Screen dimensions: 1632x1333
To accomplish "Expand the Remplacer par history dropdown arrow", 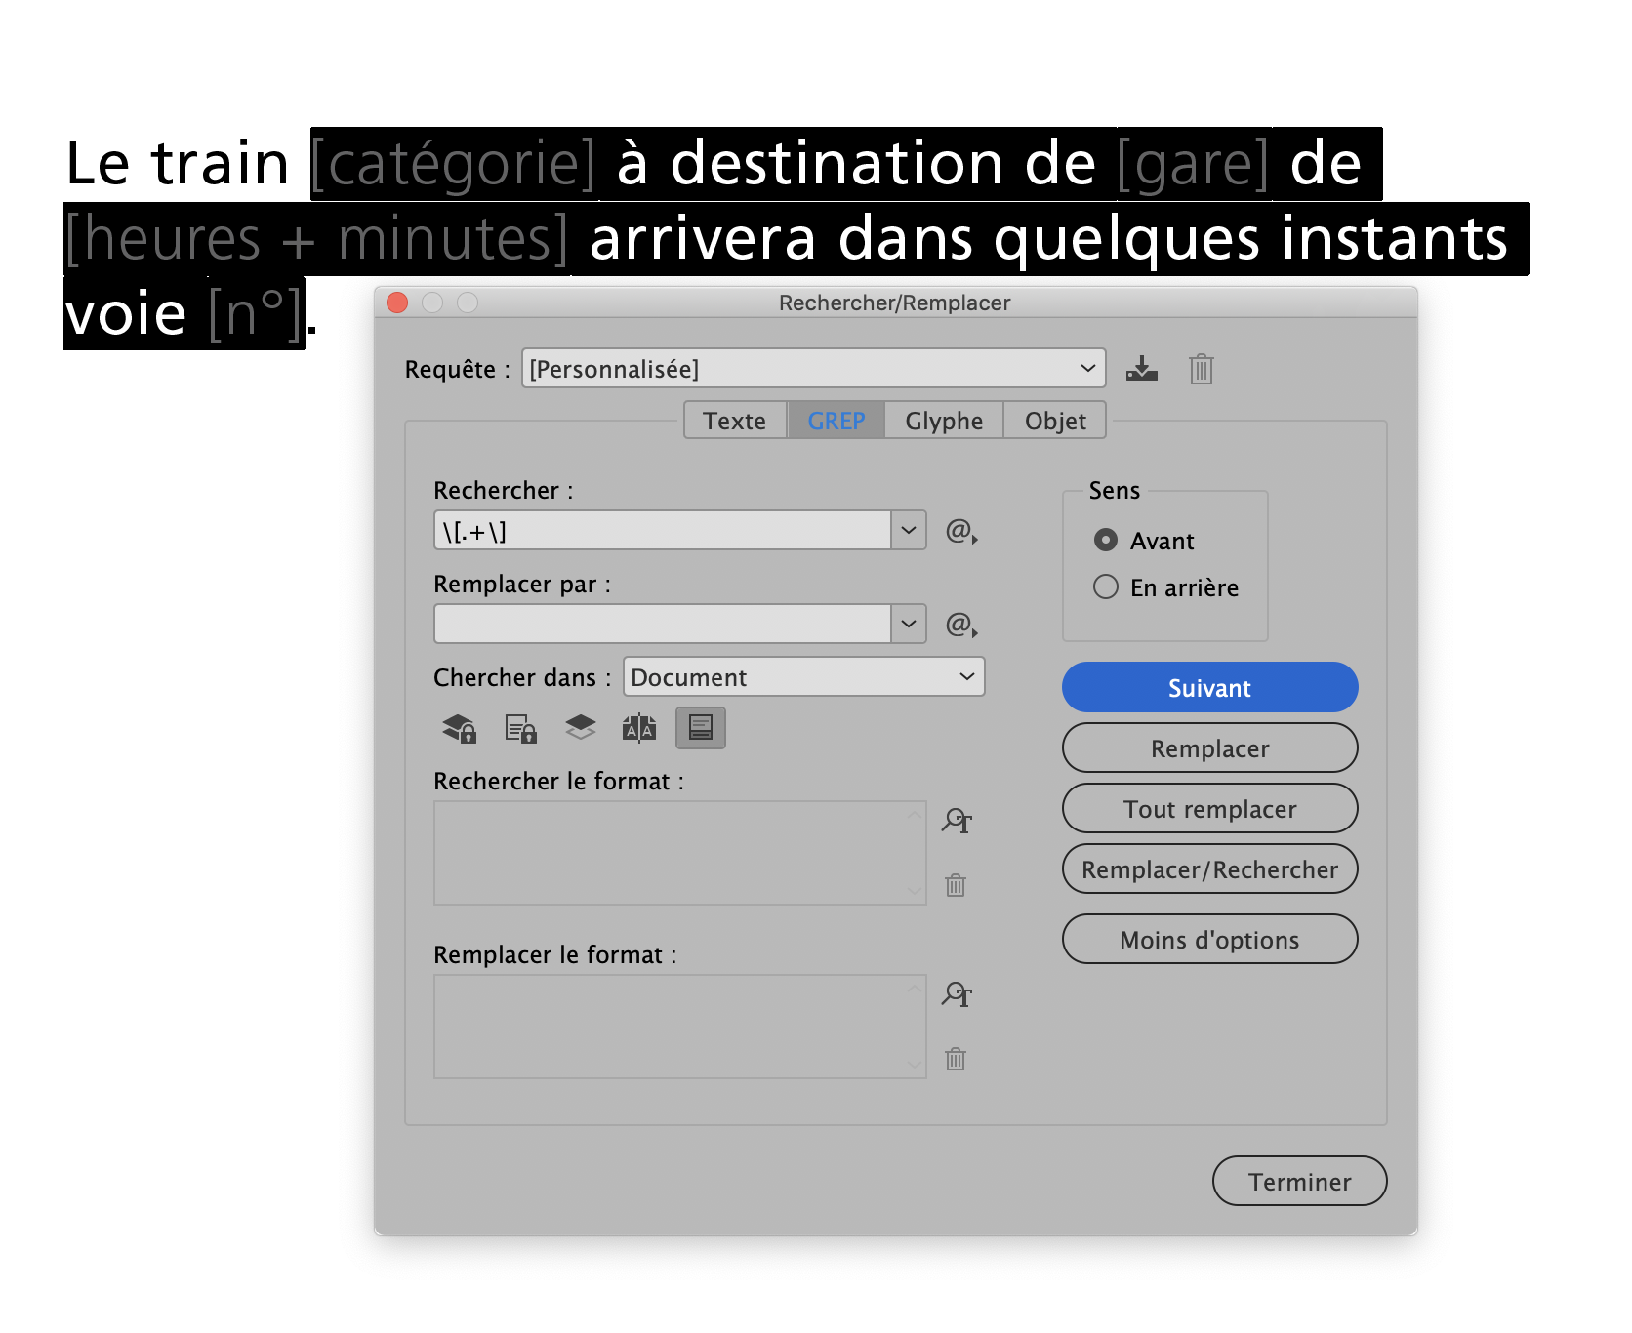I will [909, 625].
